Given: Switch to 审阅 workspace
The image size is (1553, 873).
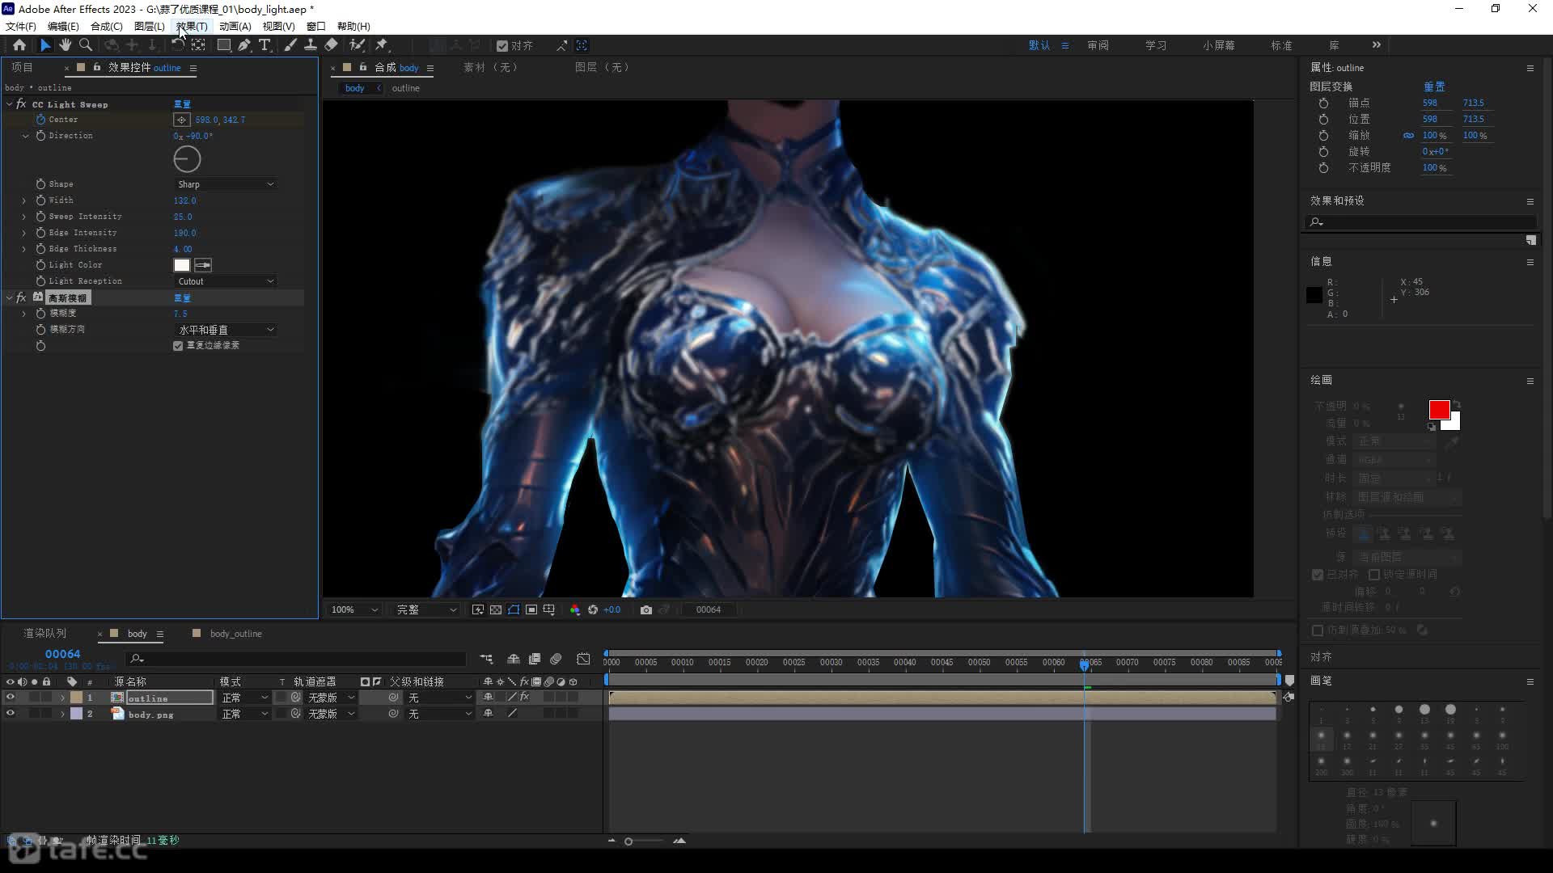Looking at the screenshot, I should click(x=1098, y=45).
